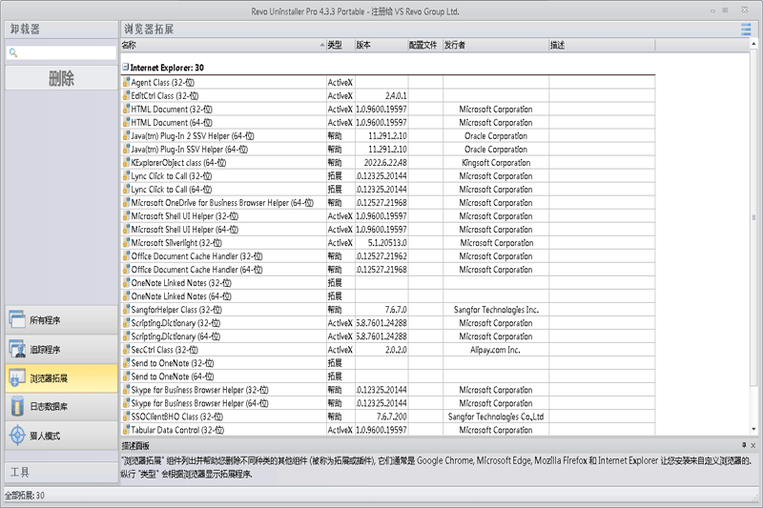Click icon beside Microsoft Silverlight (32-位)

[x=126, y=243]
